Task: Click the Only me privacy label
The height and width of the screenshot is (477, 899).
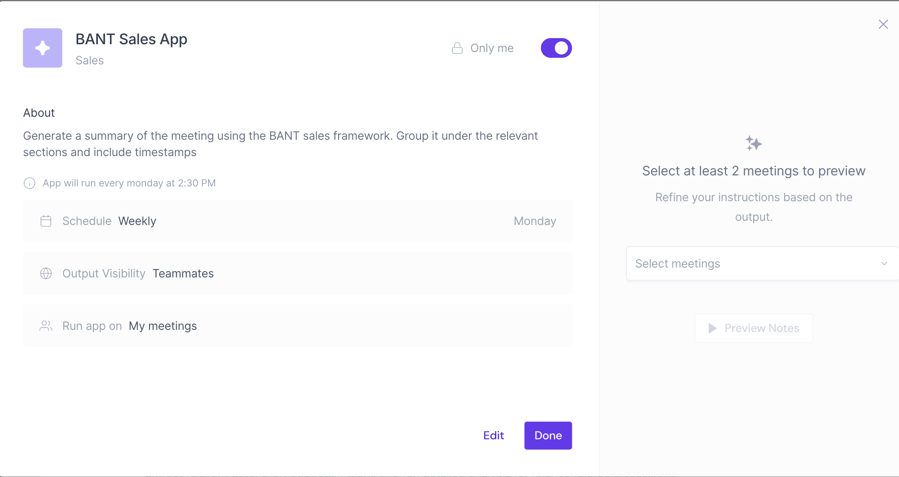Action: coord(492,48)
